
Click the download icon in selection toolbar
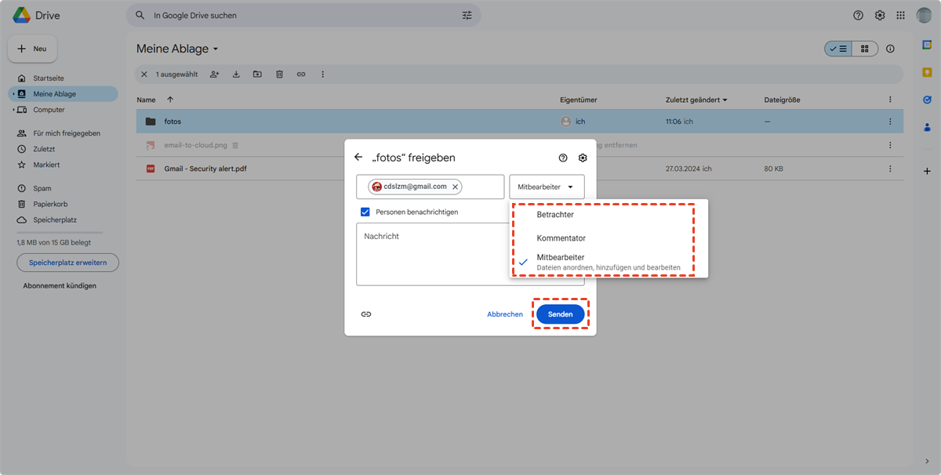(x=236, y=74)
